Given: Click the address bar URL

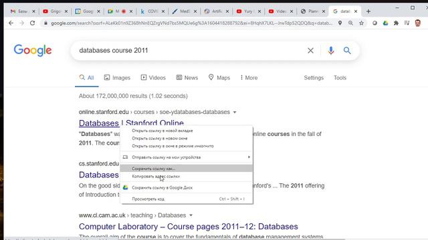Looking at the screenshot, I should click(192, 23).
